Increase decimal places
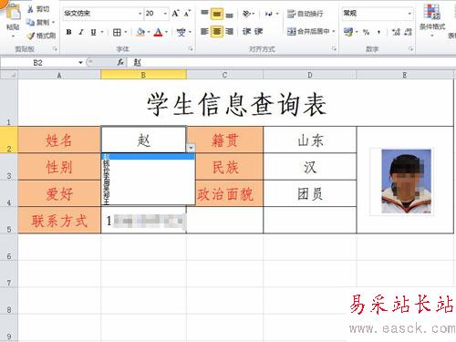The width and height of the screenshot is (456, 342). pyautogui.click(x=396, y=32)
